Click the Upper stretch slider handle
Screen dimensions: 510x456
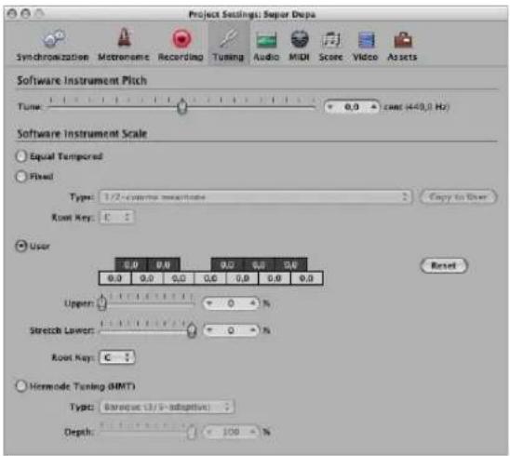click(102, 303)
